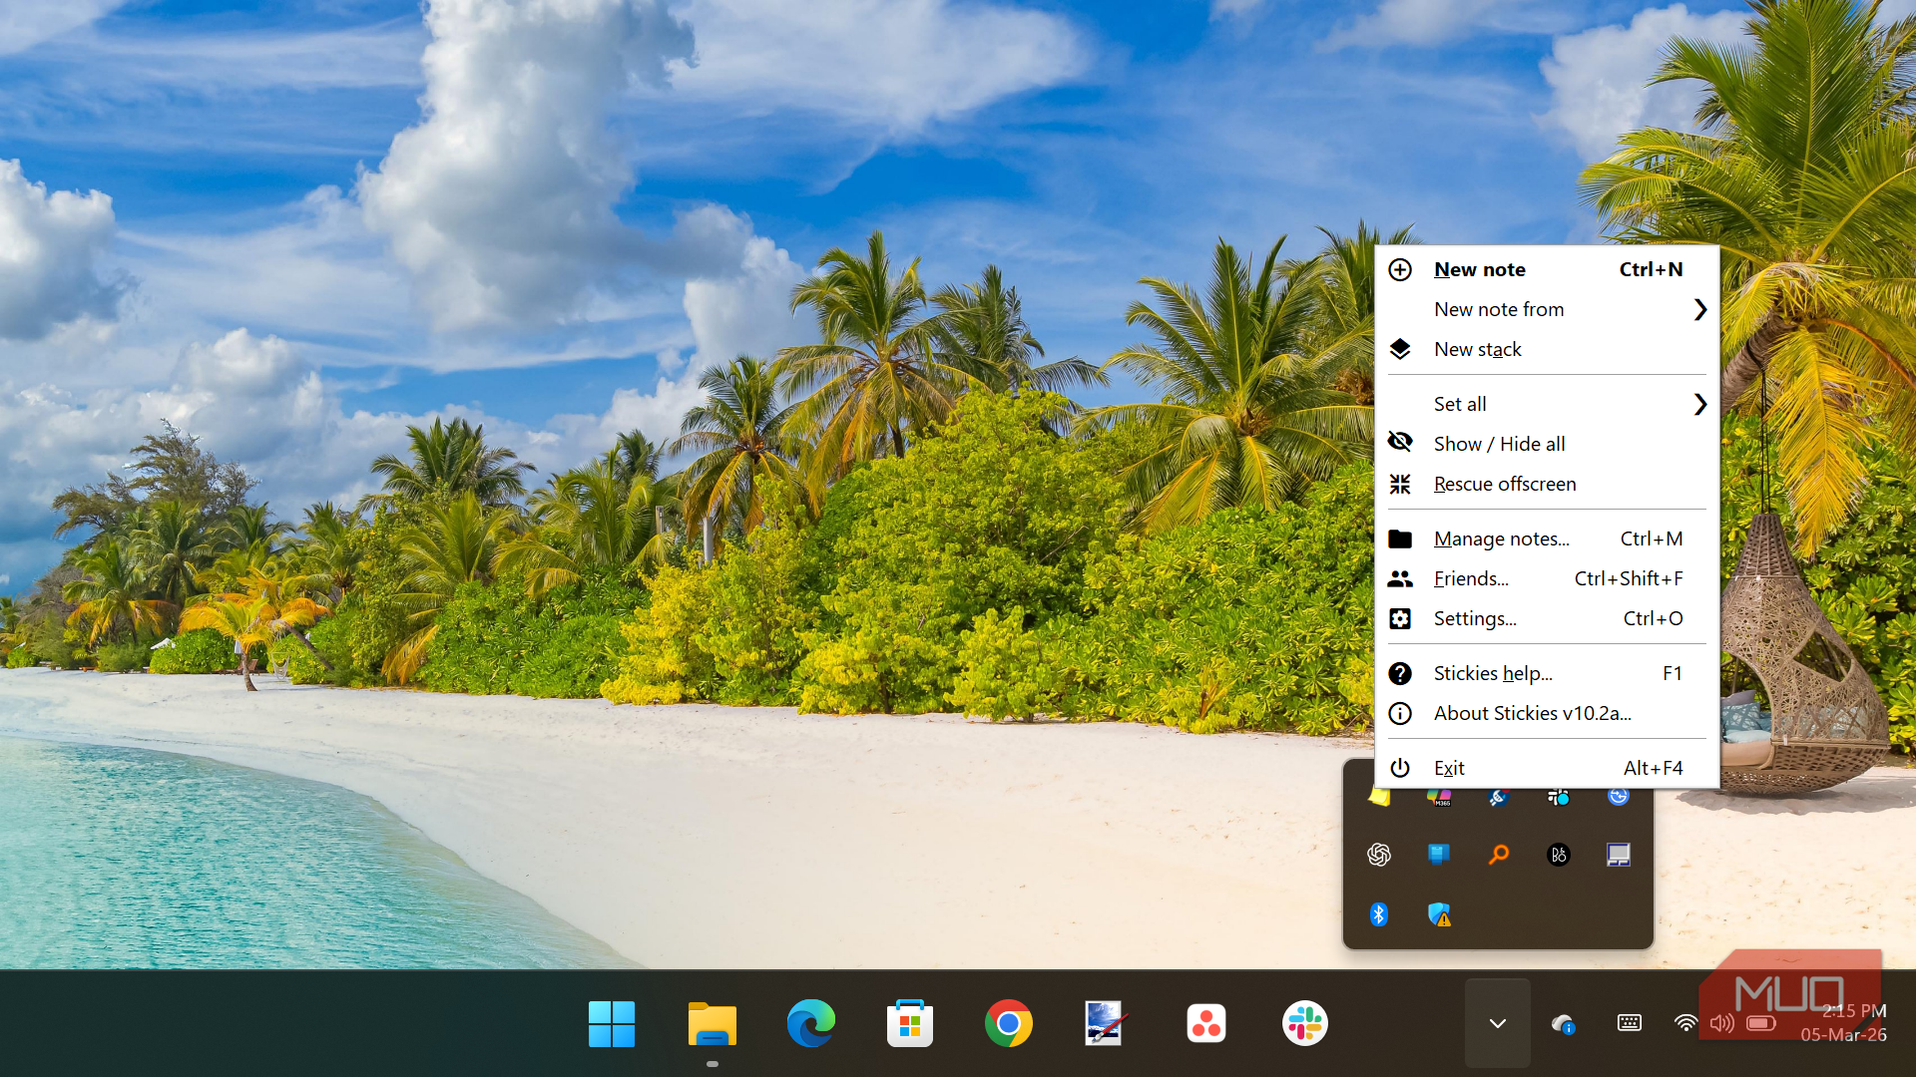The height and width of the screenshot is (1077, 1916).
Task: Launch File Explorer from the taskbar
Action: pyautogui.click(x=713, y=1024)
